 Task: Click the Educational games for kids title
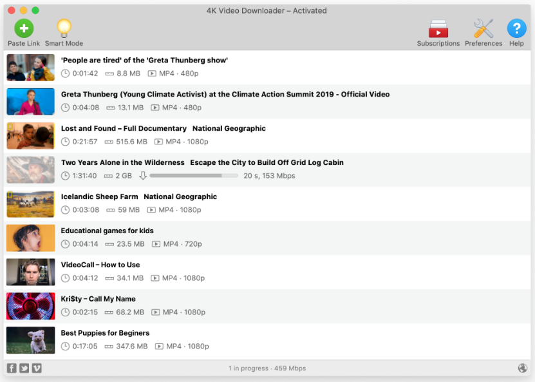pos(107,231)
